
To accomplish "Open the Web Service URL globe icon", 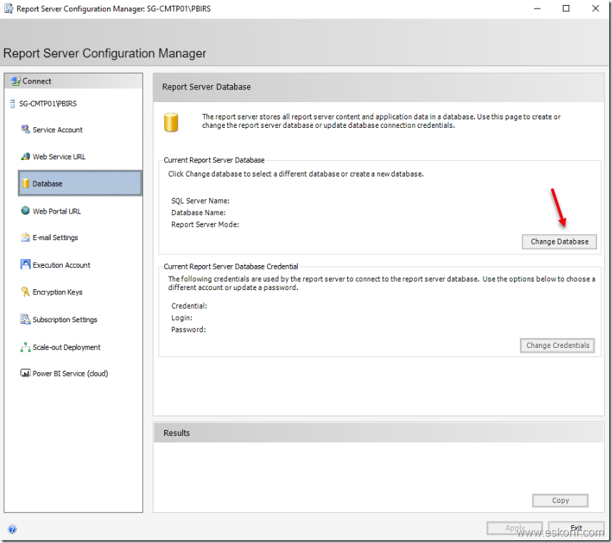I will (x=26, y=156).
